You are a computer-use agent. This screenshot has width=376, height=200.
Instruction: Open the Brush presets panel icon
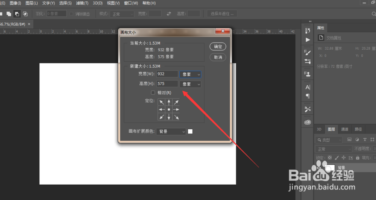click(308, 53)
